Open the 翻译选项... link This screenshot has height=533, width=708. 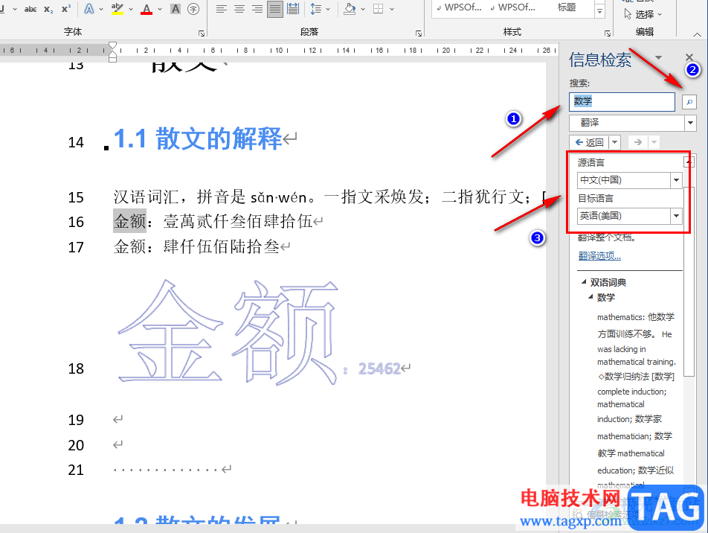599,256
